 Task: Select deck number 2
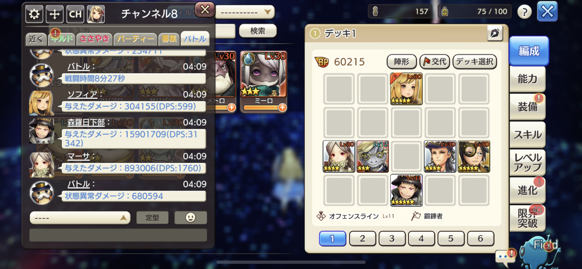pyautogui.click(x=362, y=239)
